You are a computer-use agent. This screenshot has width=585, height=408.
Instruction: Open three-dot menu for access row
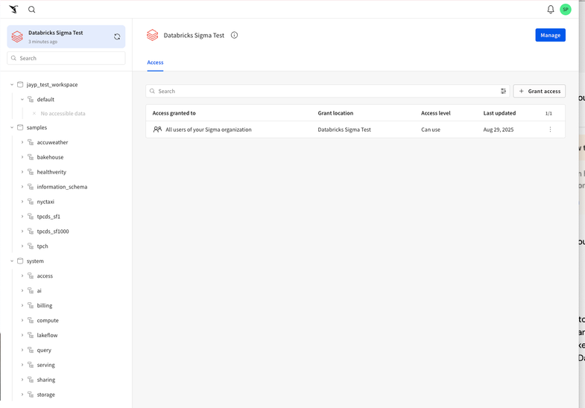coord(551,130)
